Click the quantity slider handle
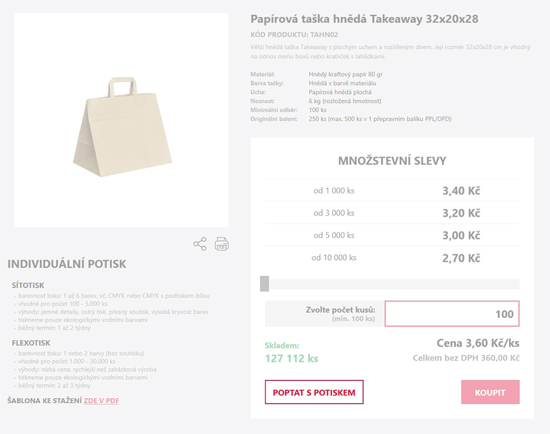Viewport: 550px width, 434px height. (265, 284)
